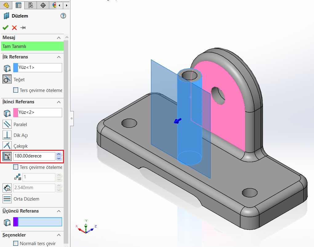
Task: Enable Ters çevirme öteleme under İlk Referans
Action: tap(16, 90)
